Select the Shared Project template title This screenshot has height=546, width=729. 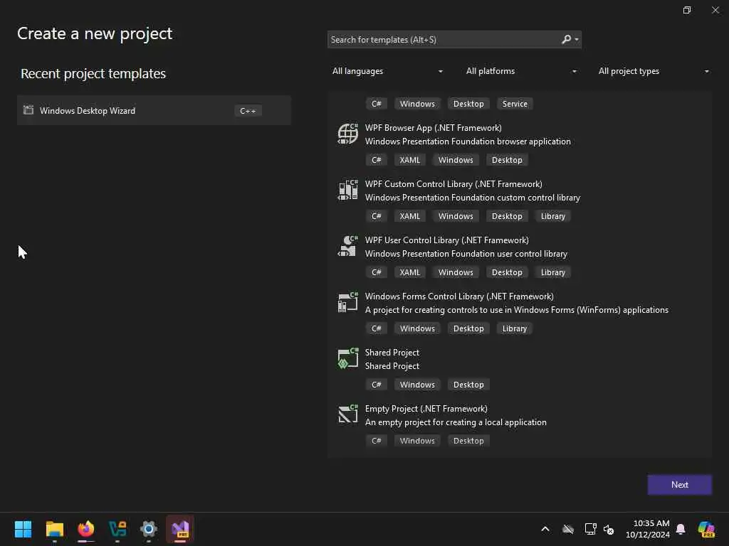click(392, 353)
